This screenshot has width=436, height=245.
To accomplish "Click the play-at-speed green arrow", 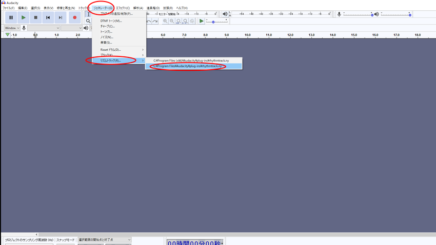I will 201,21.
